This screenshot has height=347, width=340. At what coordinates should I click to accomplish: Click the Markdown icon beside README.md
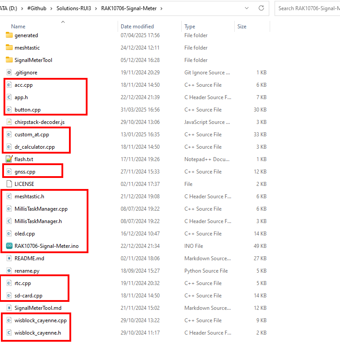(x=9, y=258)
